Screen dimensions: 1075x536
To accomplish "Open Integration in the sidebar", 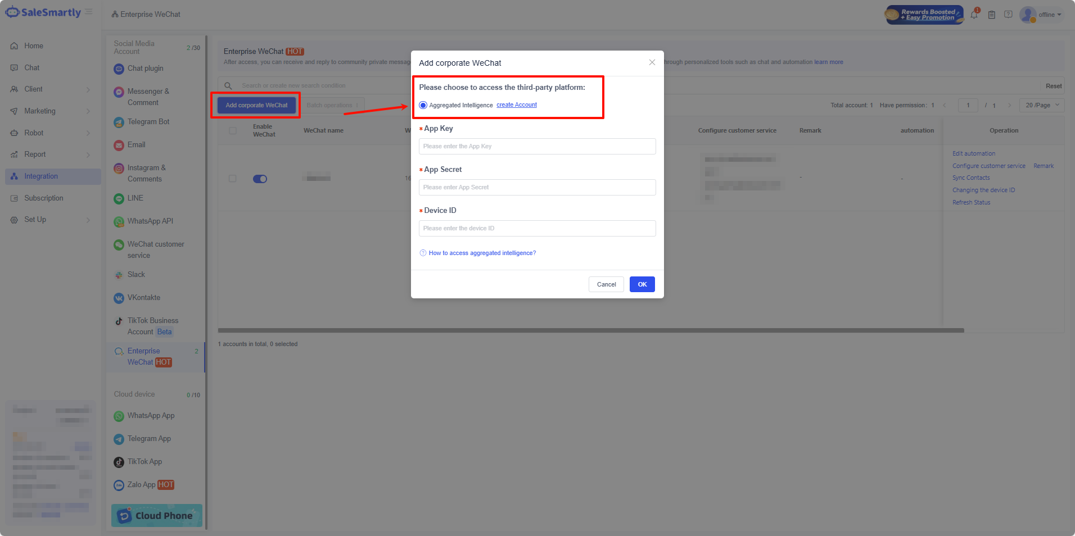I will [x=53, y=176].
